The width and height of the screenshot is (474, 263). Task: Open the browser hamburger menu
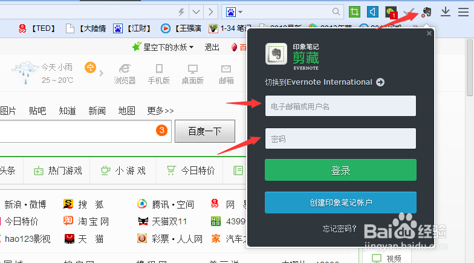point(463,12)
